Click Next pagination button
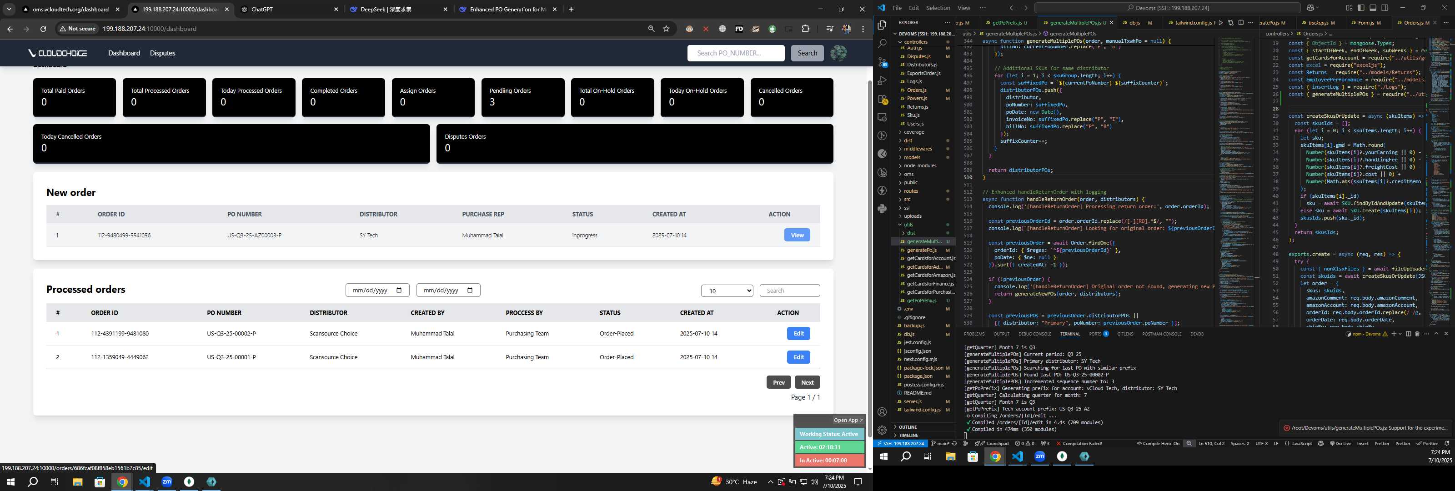 coord(807,382)
